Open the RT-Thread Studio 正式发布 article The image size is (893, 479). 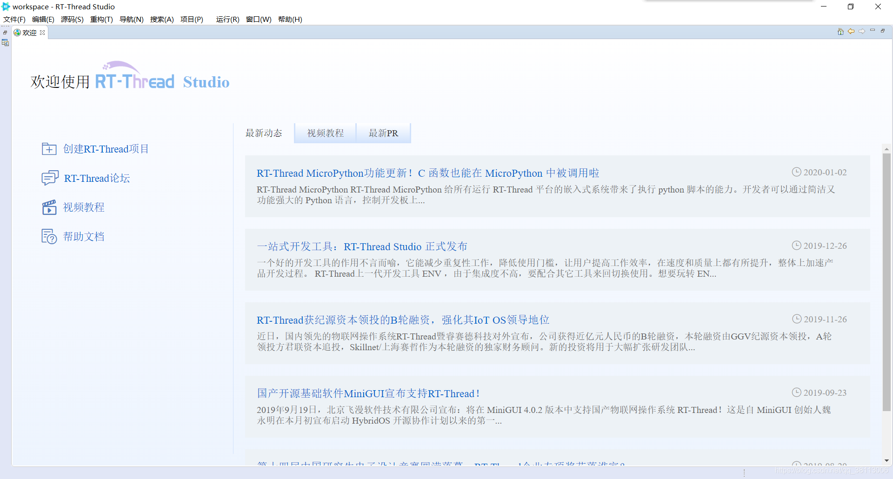click(362, 247)
